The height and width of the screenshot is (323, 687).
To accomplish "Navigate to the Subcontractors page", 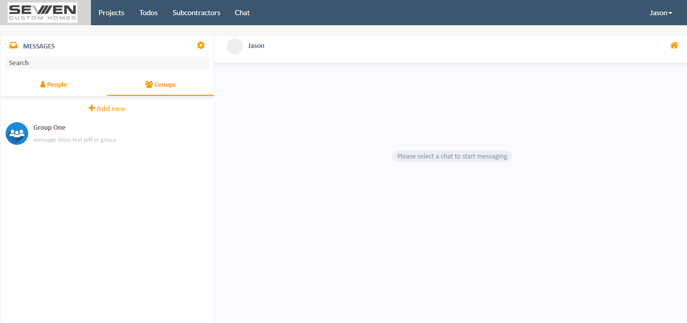I will point(196,13).
